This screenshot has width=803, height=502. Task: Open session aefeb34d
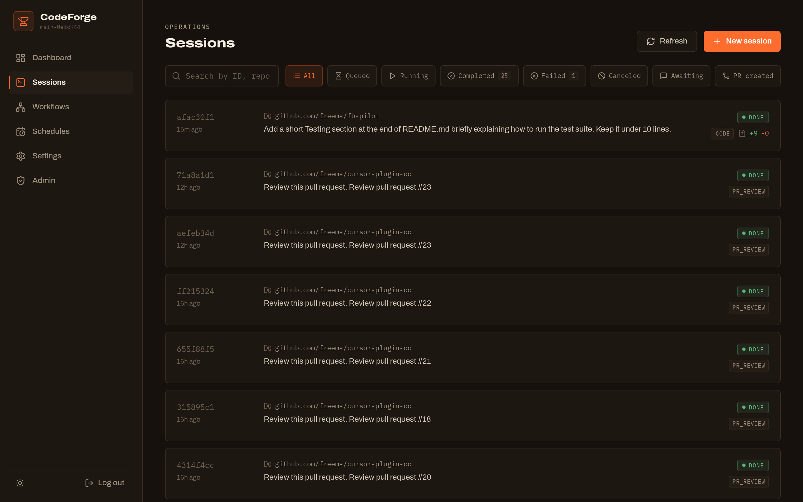tap(473, 242)
